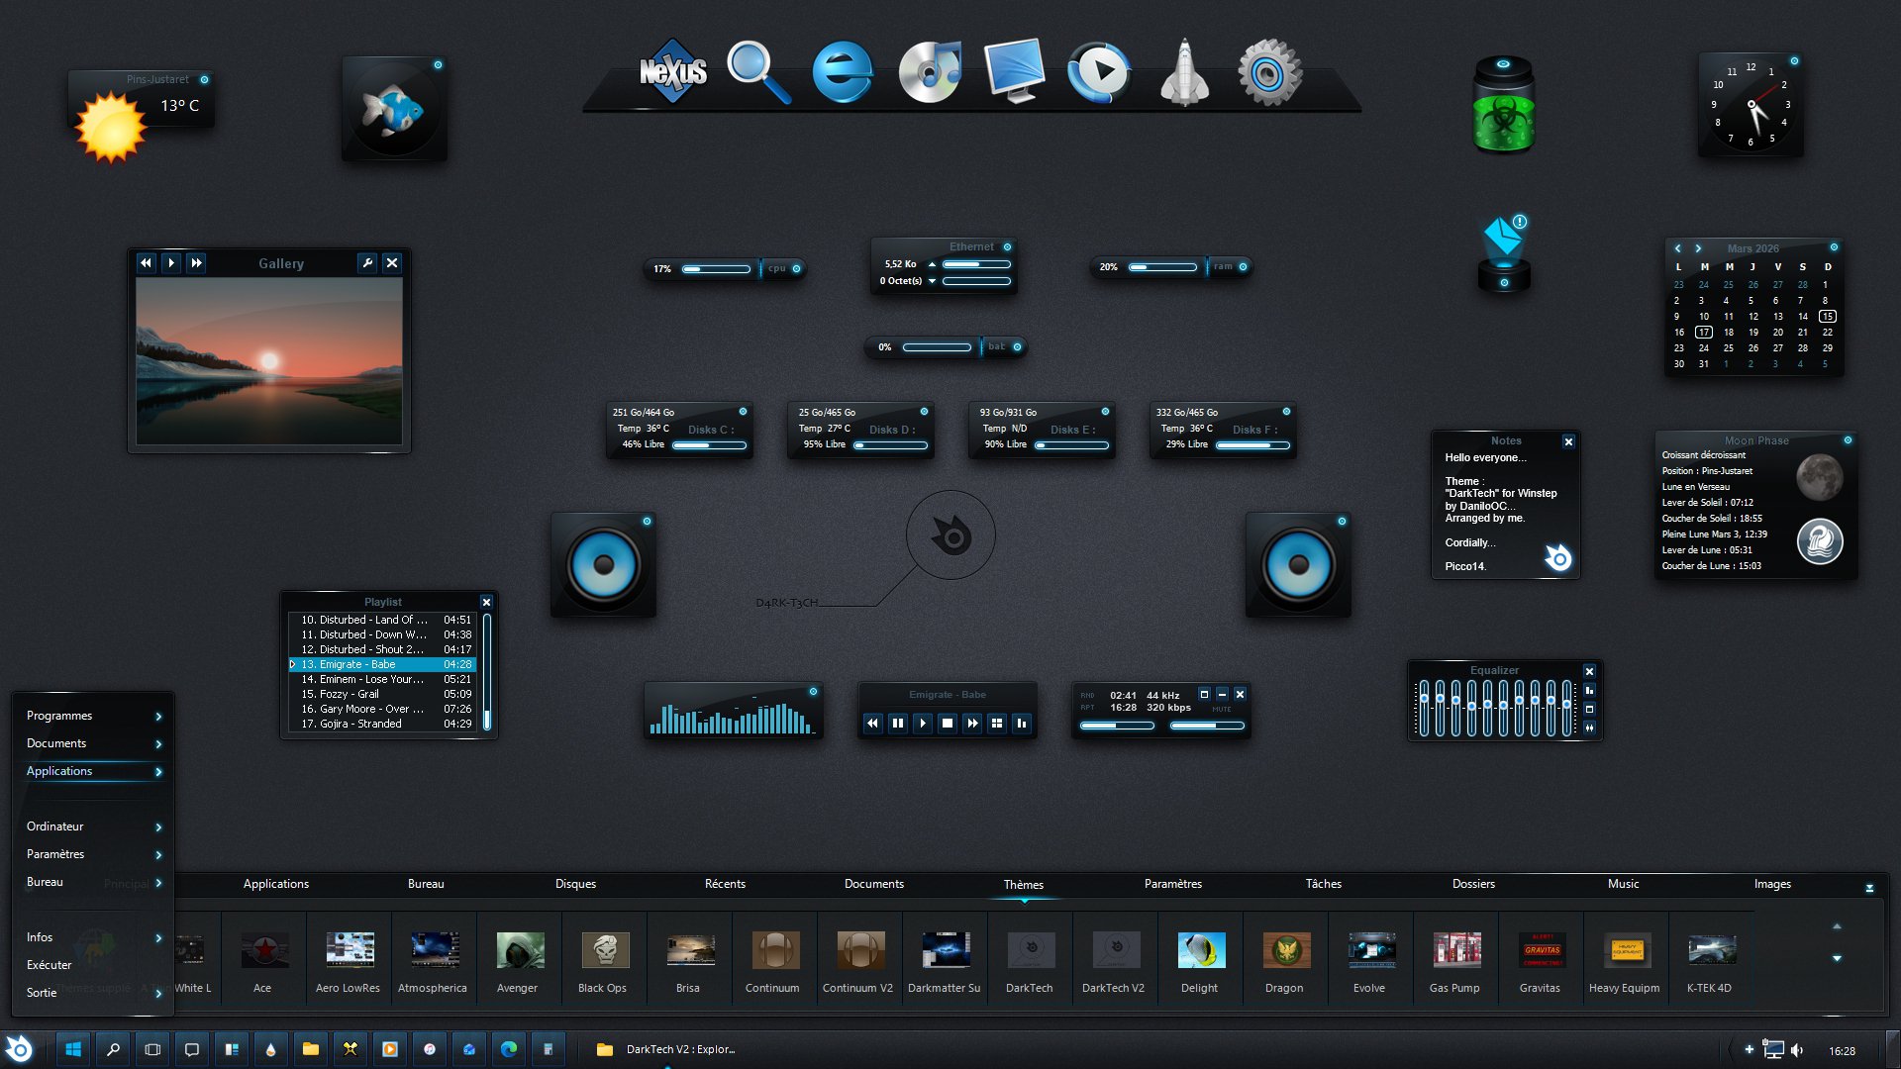The image size is (1901, 1069).
Task: Toggle MUTE in the player info panel
Action: click(1222, 709)
